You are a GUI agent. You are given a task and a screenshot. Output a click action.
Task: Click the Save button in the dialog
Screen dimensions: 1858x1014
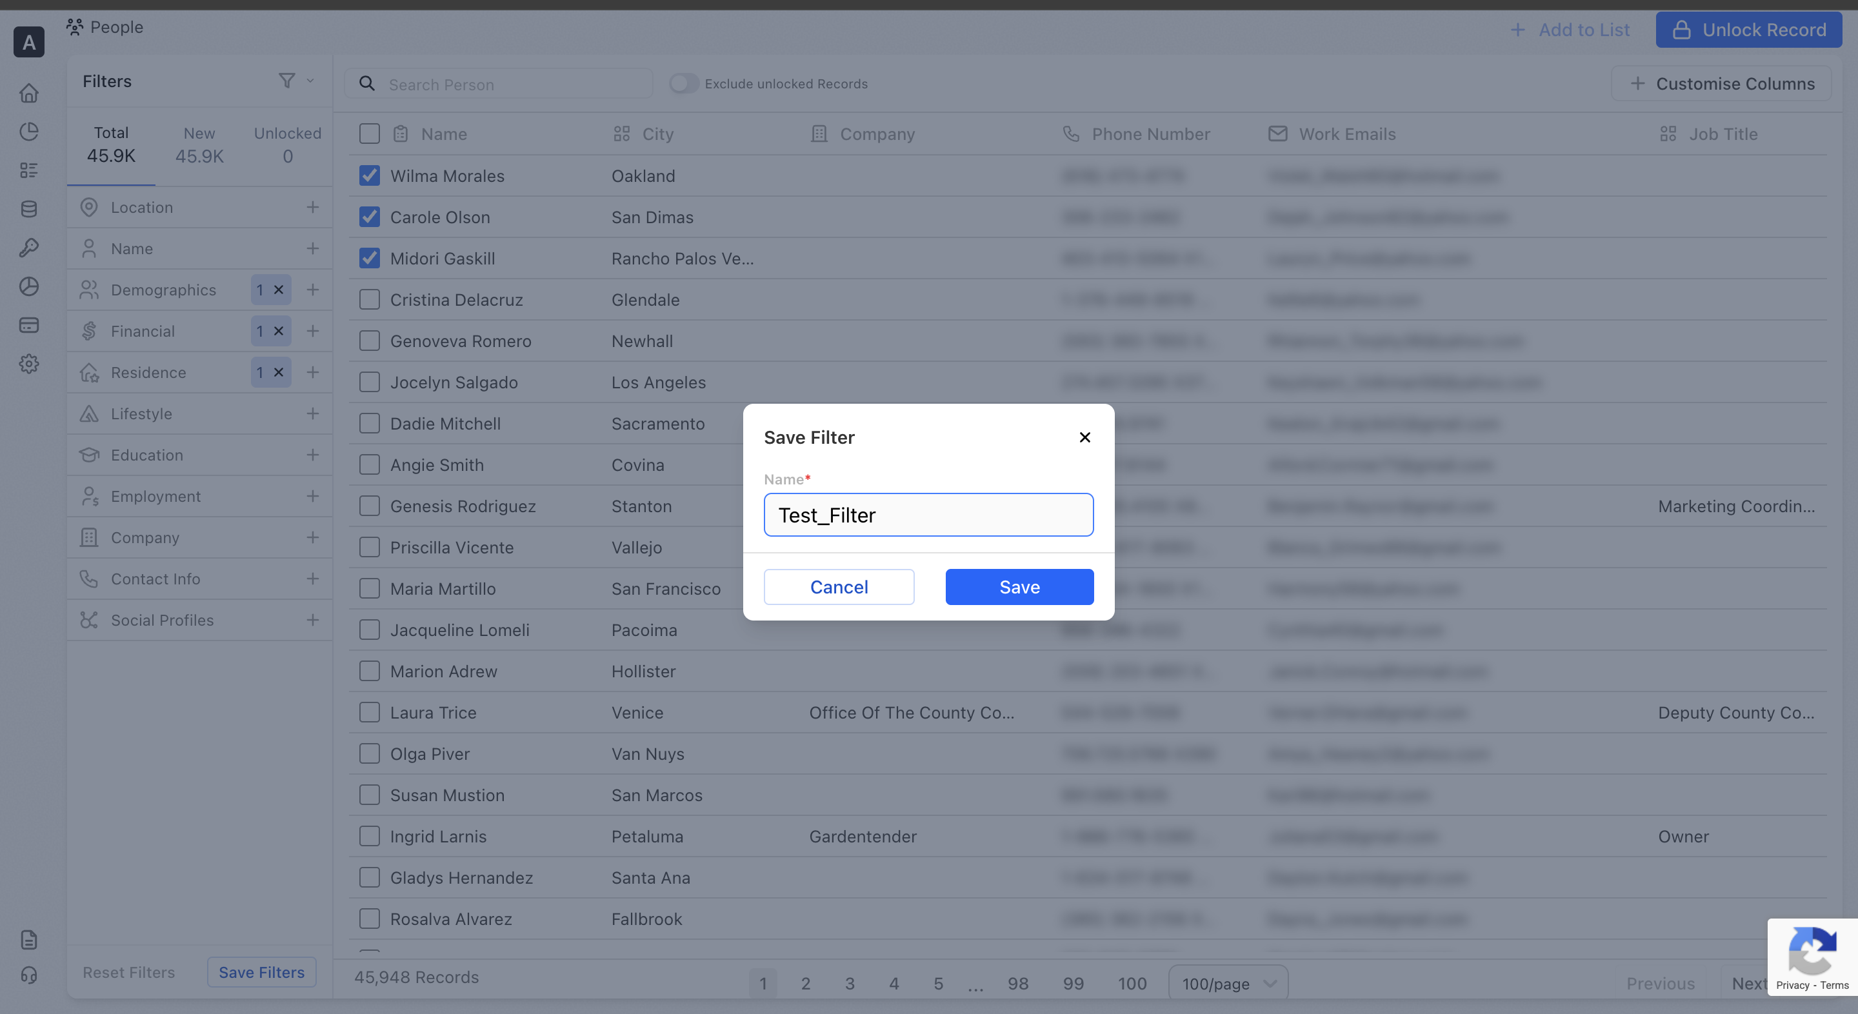[1019, 586]
